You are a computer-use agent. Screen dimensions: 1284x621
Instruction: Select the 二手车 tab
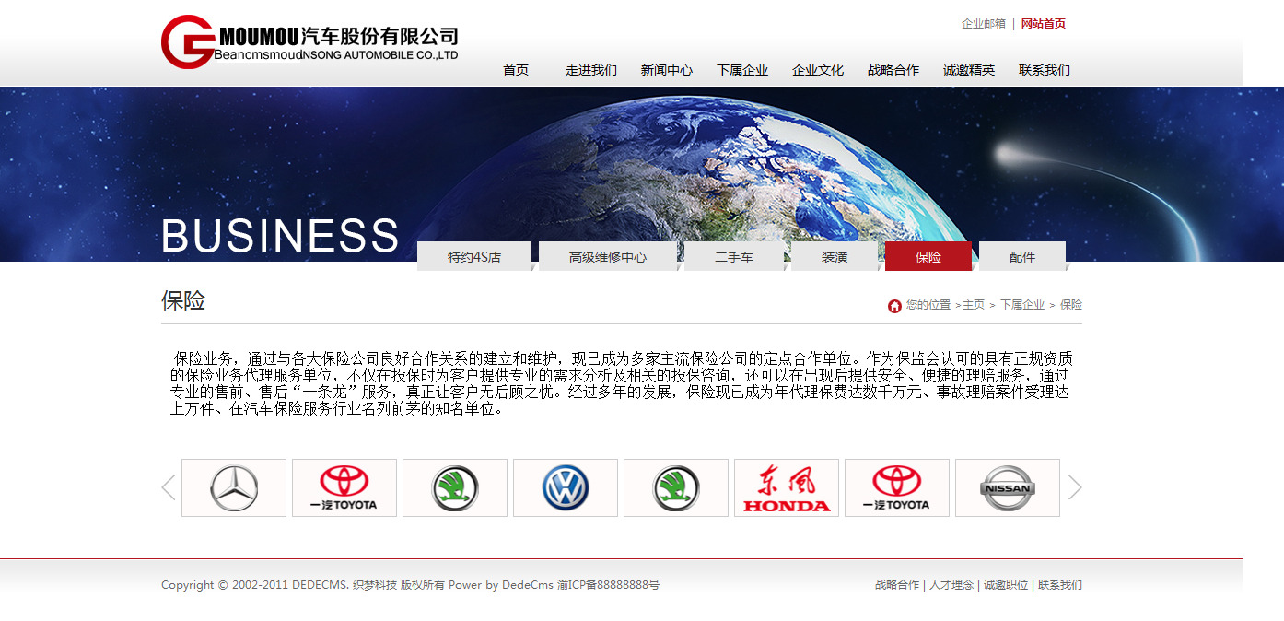[x=734, y=257]
